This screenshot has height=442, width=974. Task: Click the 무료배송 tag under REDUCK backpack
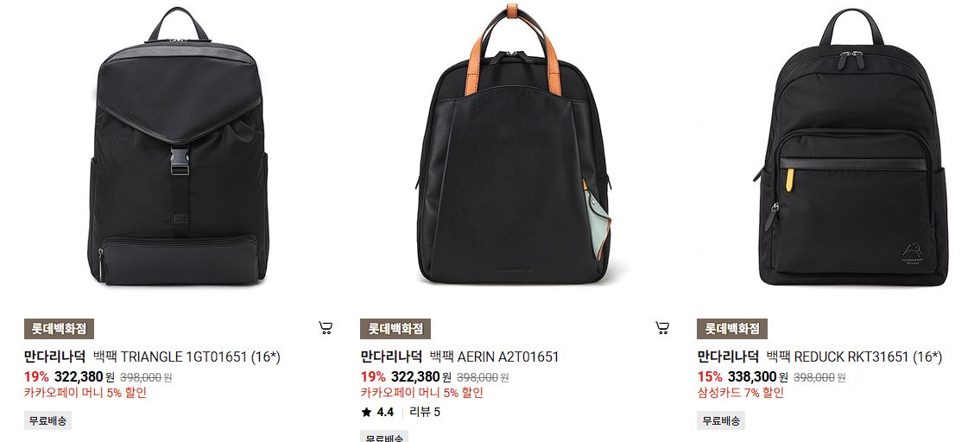(721, 421)
